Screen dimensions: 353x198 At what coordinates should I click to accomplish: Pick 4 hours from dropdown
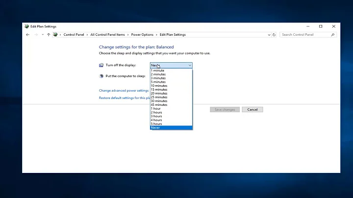pos(171,120)
